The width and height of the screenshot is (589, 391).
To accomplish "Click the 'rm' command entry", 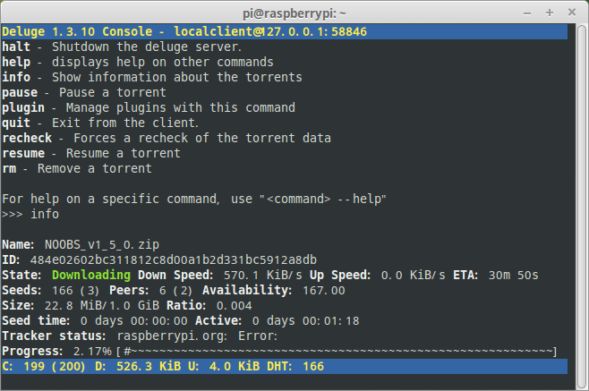I will point(11,168).
